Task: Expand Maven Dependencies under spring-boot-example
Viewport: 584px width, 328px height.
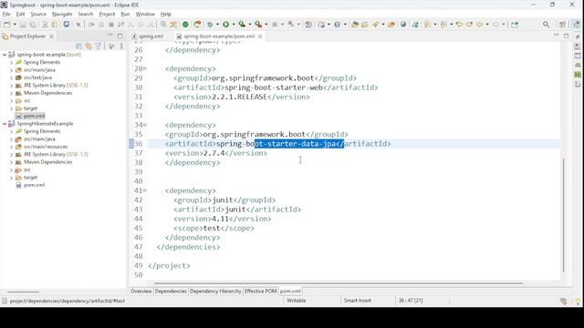Action: coord(11,93)
